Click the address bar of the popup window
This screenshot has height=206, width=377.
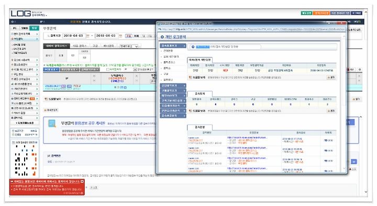[x=251, y=29]
